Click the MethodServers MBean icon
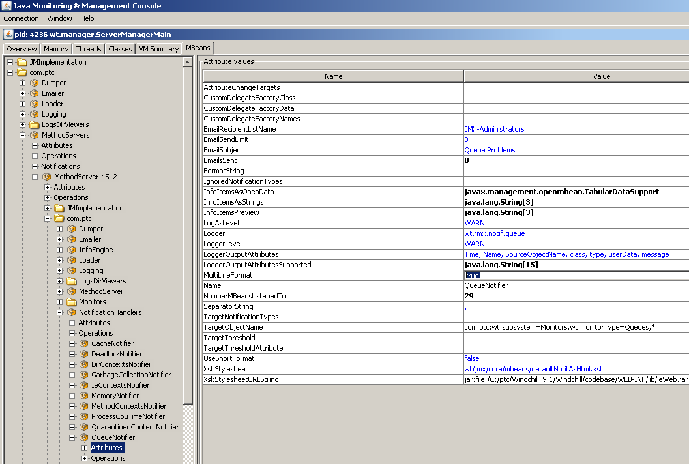 tap(35, 136)
